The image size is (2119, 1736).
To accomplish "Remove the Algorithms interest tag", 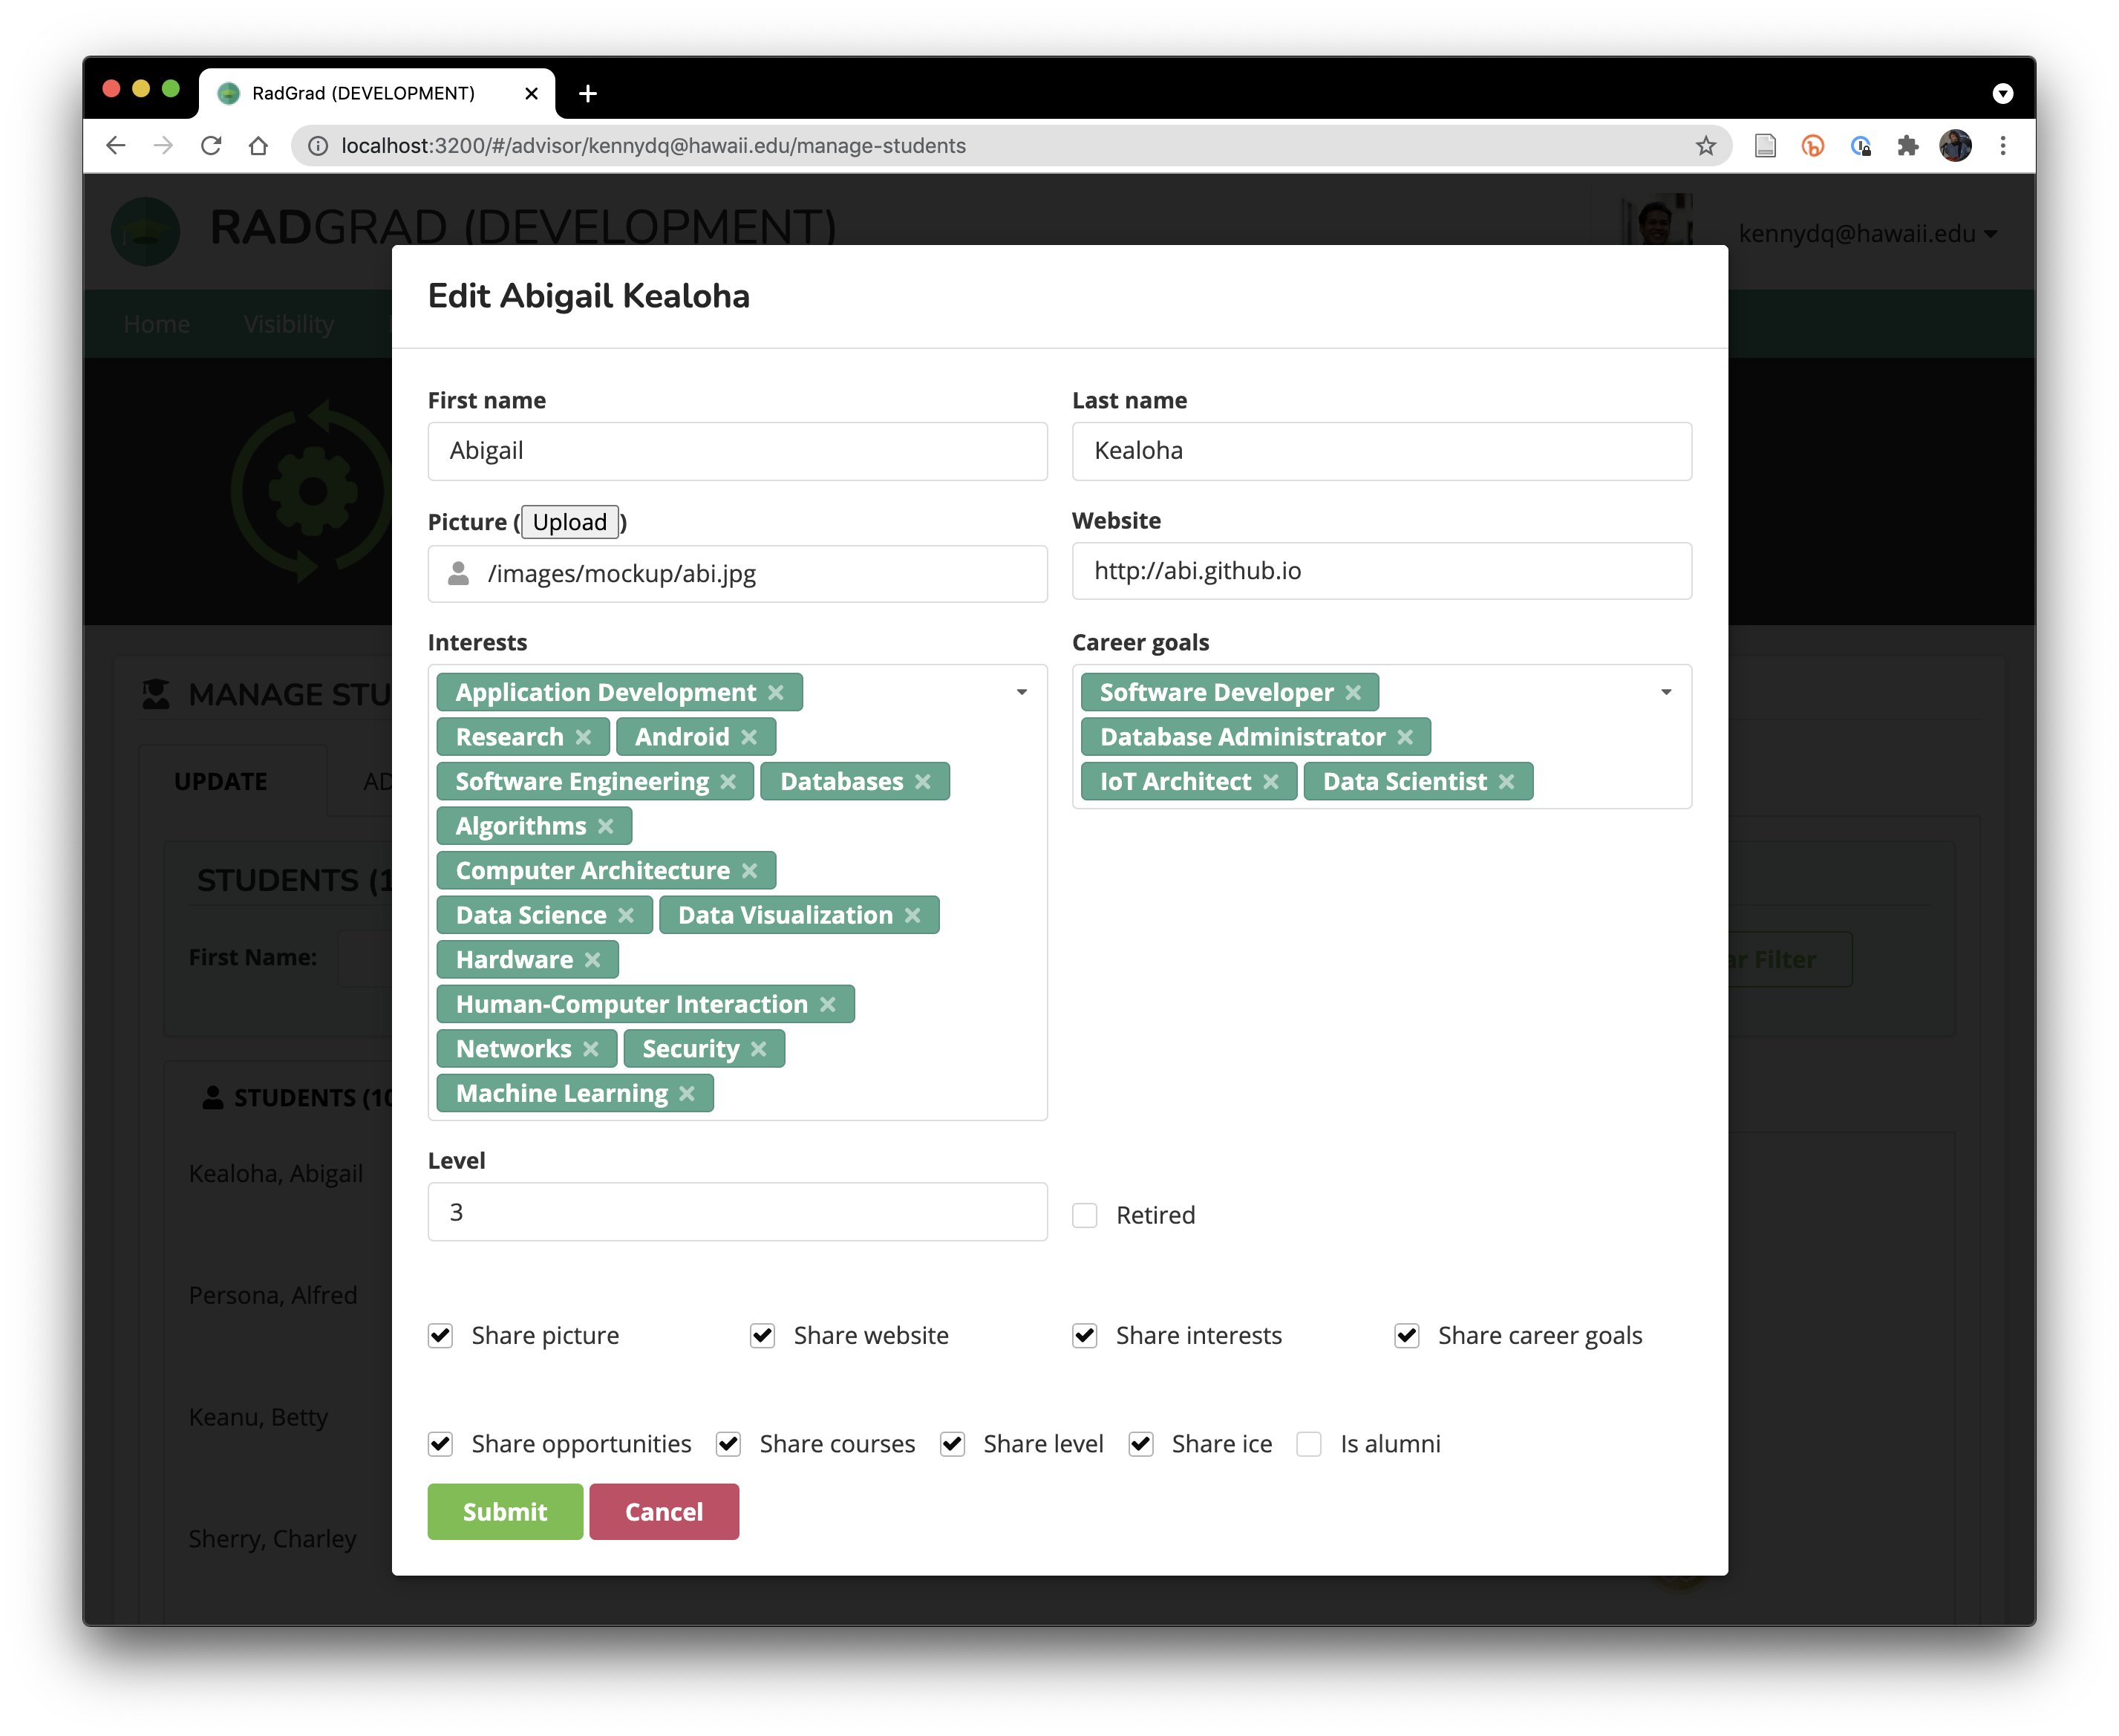I will [x=605, y=827].
